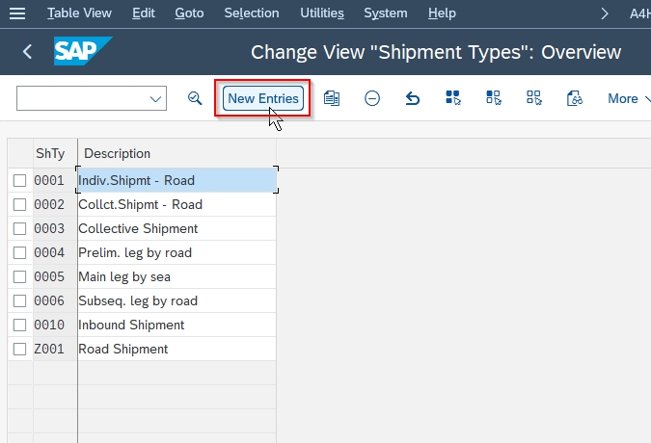
Task: Select the 'Main leg by sea' cell
Action: 176,276
